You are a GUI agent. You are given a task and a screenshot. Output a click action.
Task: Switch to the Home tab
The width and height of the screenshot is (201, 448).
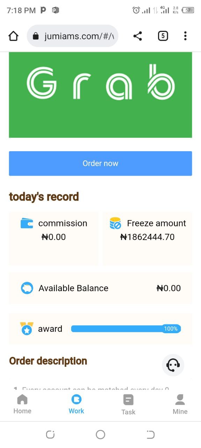22,404
